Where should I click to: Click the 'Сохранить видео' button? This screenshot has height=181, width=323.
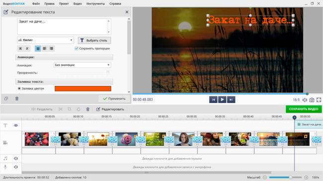click(x=304, y=109)
